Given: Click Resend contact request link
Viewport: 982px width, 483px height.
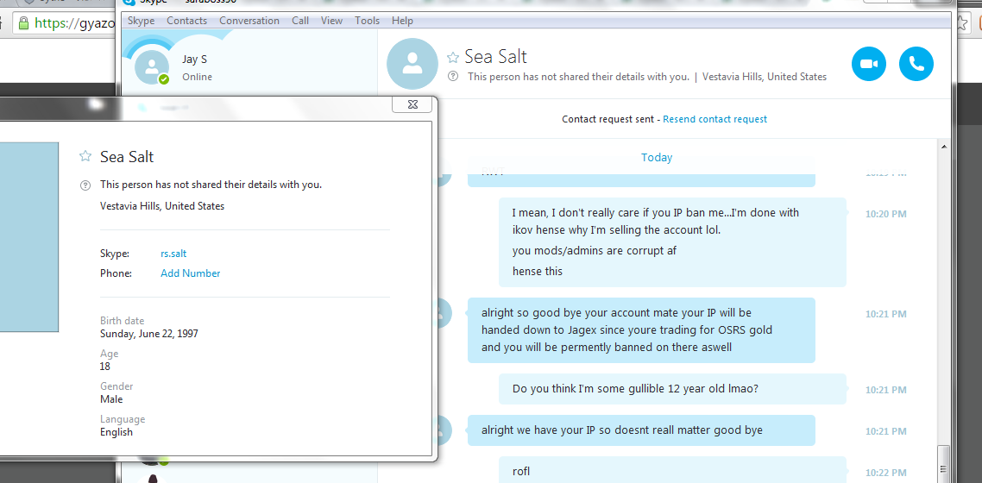Looking at the screenshot, I should [x=714, y=119].
